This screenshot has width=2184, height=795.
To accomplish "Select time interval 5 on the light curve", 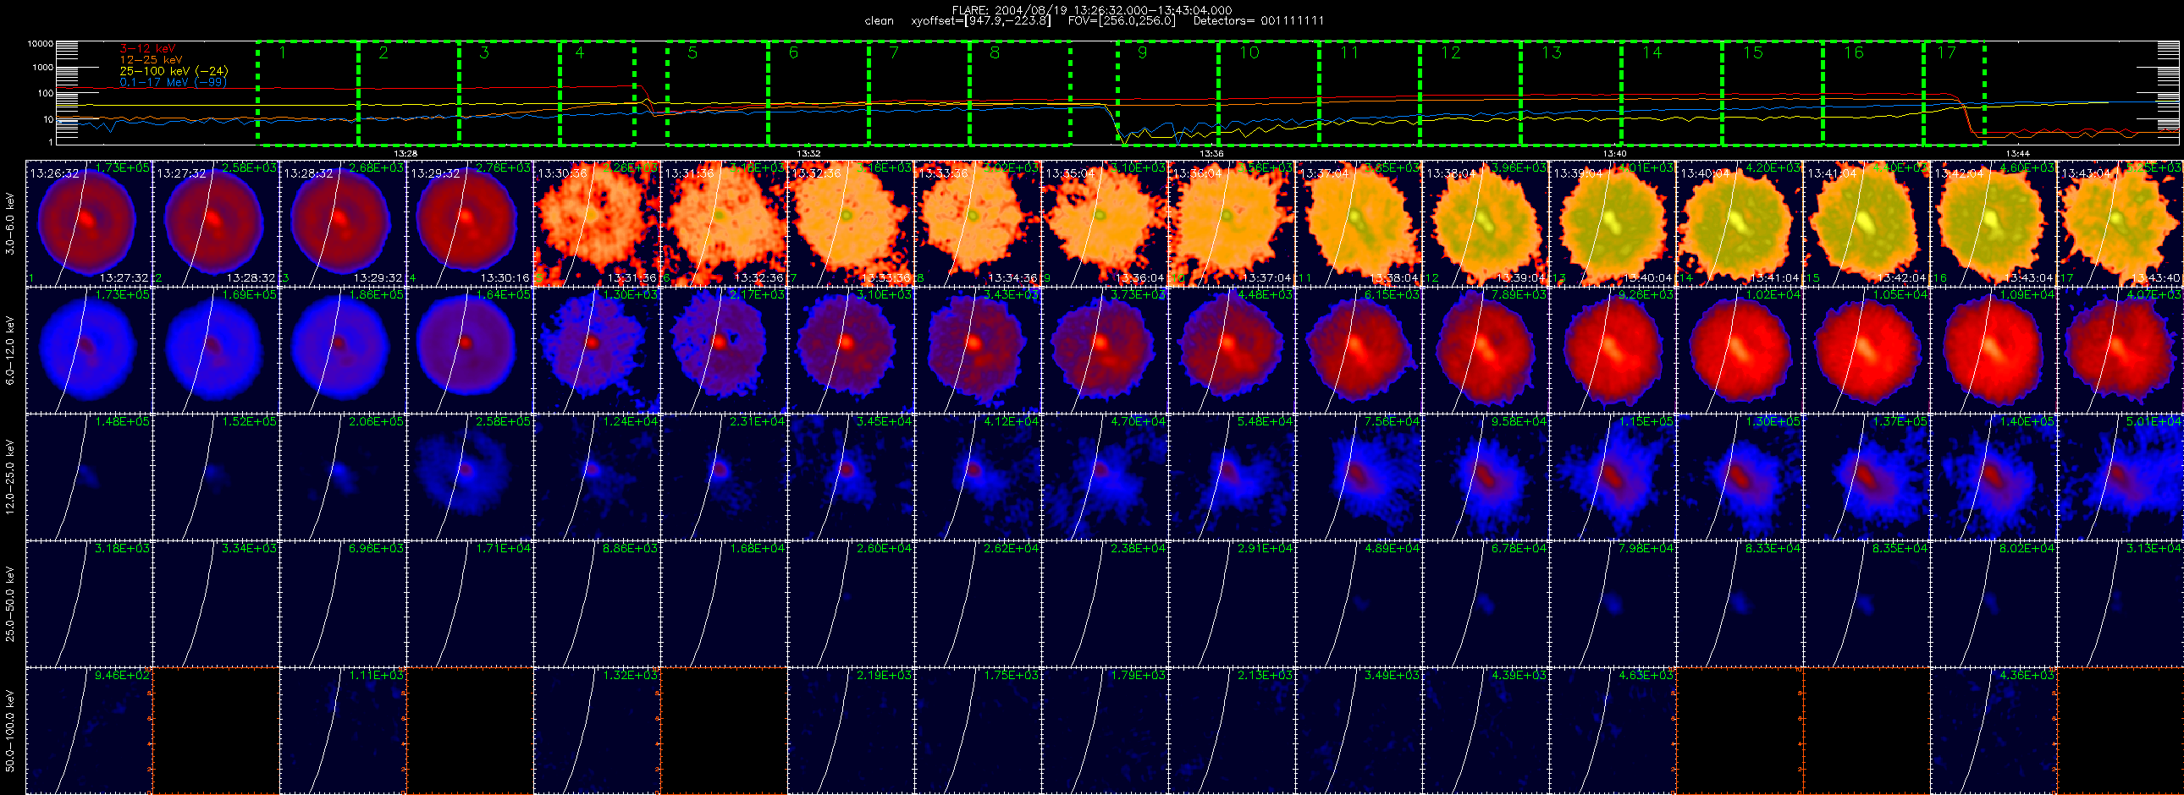I will click(717, 92).
